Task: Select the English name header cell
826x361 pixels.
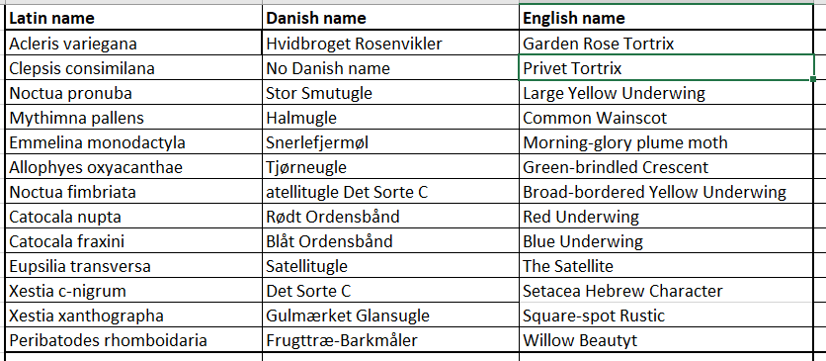Action: pos(666,18)
